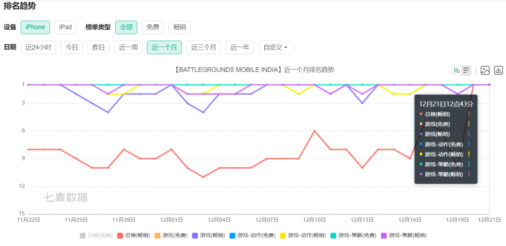The height and width of the screenshot is (246, 506).
Task: Select iPhone as the device
Action: pos(35,28)
